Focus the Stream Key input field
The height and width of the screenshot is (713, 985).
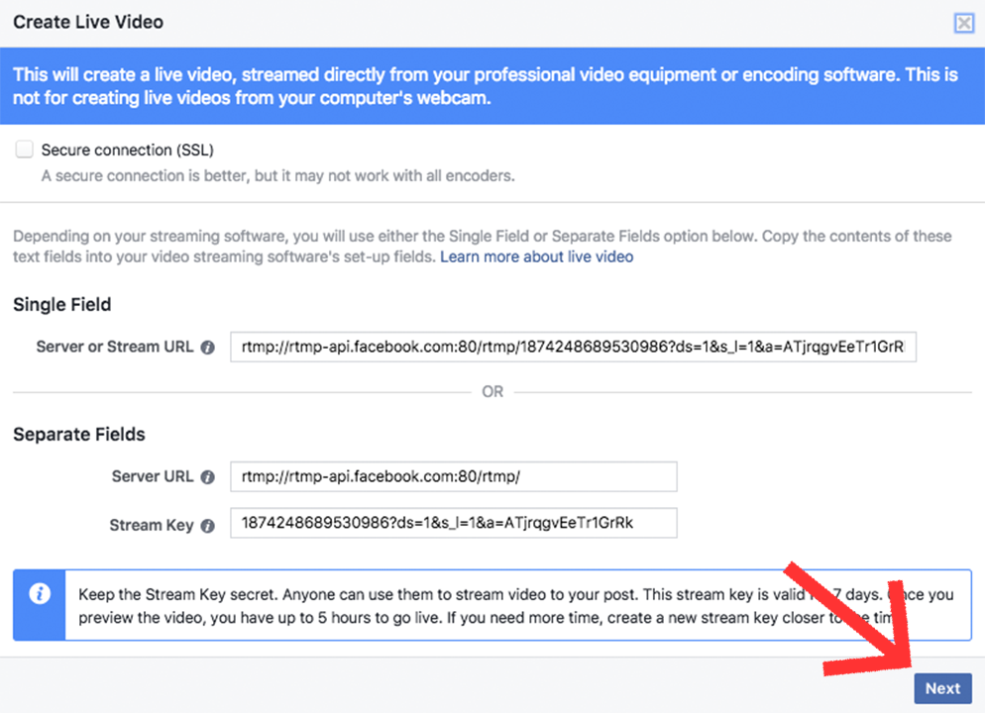pos(453,523)
